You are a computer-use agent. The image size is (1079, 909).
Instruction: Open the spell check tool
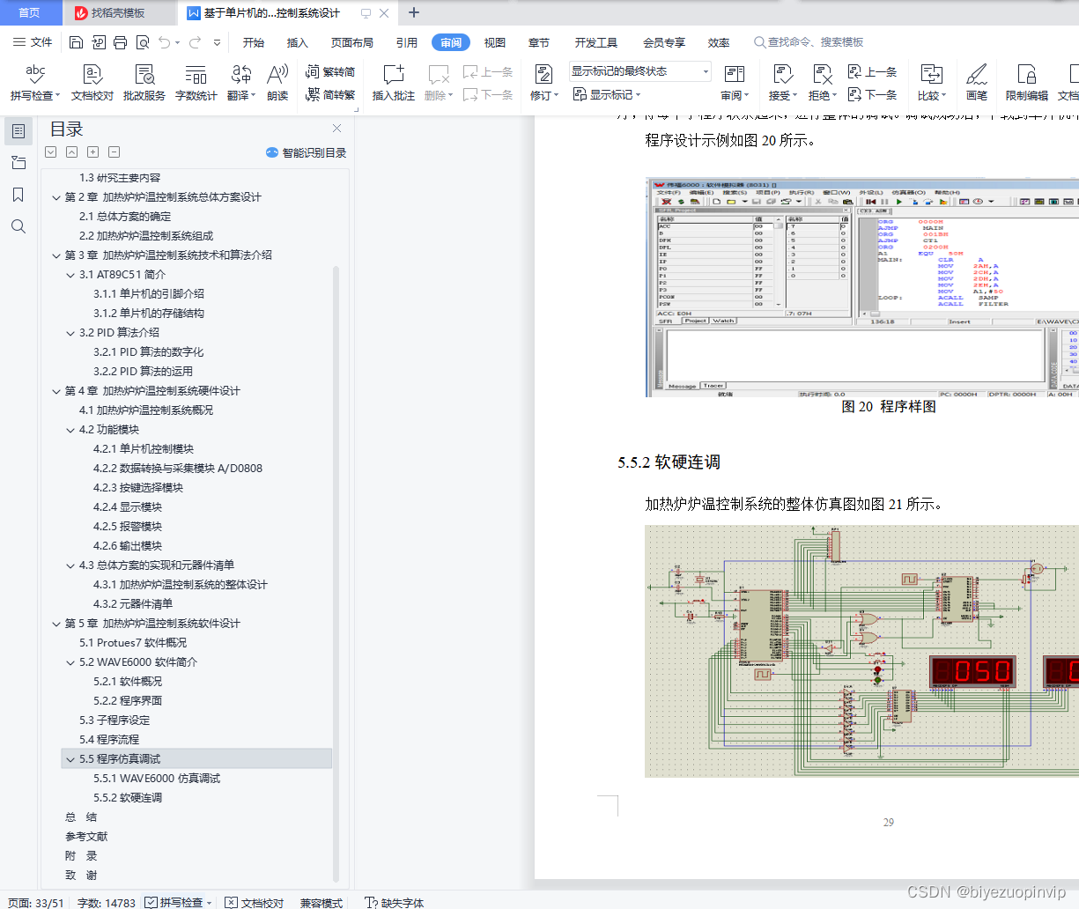(35, 83)
